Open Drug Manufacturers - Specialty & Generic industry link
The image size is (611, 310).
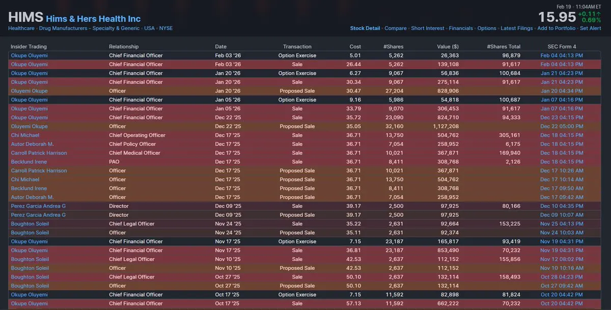[89, 29]
